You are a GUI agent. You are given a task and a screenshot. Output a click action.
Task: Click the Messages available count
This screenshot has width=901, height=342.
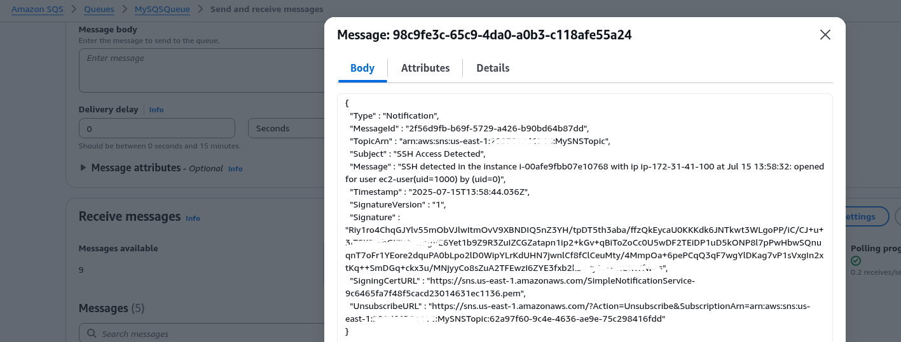(81, 270)
